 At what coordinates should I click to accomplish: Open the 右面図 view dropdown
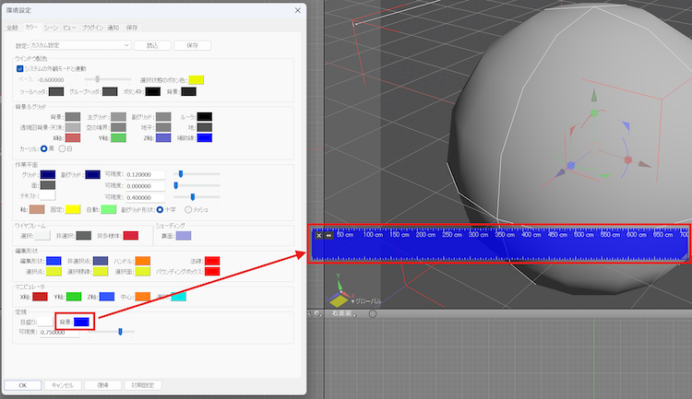[x=344, y=314]
